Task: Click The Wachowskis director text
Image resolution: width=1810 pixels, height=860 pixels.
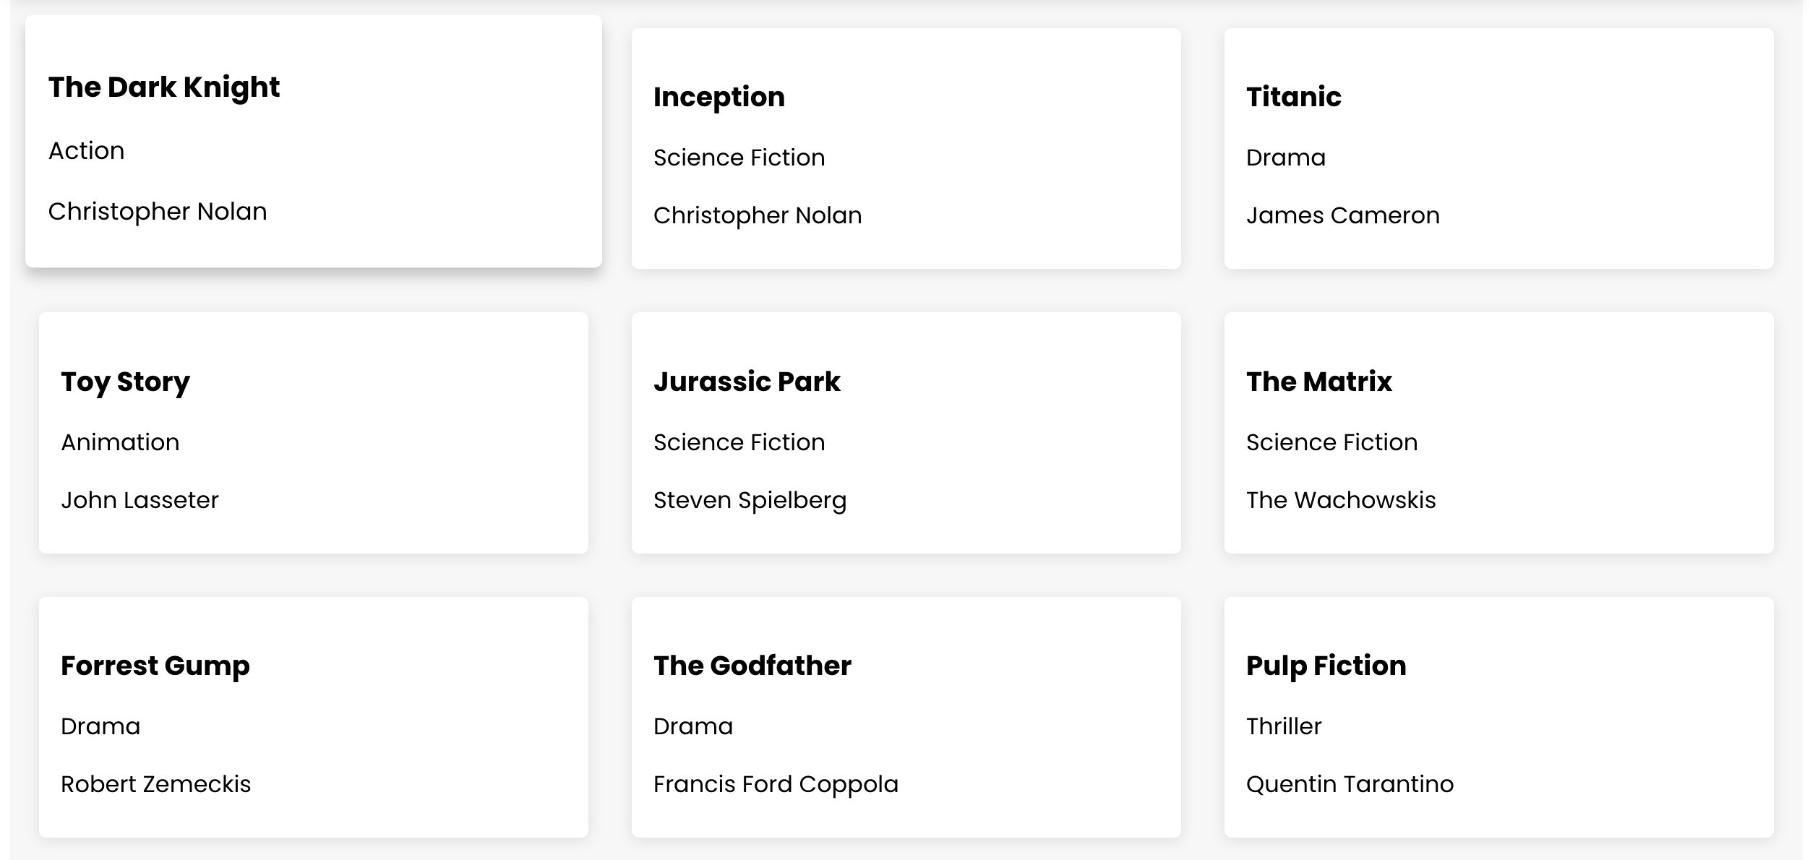Action: (x=1340, y=500)
